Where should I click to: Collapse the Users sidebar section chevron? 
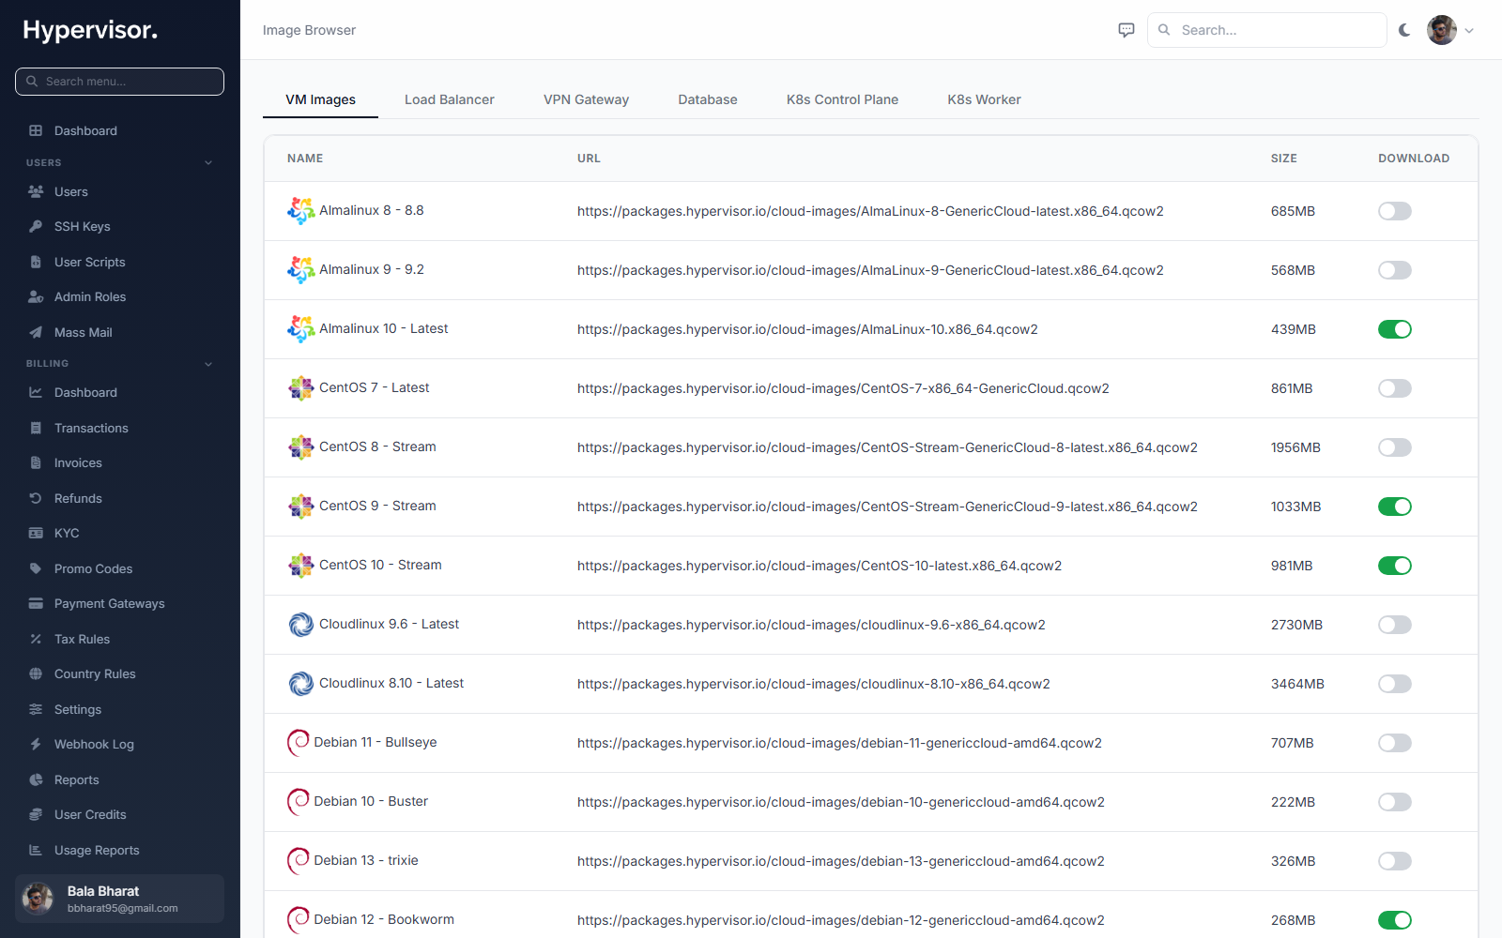[208, 162]
